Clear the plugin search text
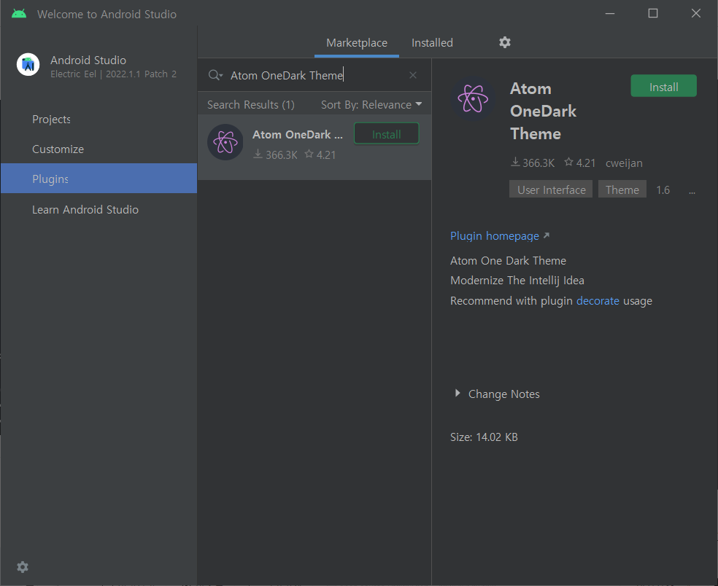 [412, 75]
